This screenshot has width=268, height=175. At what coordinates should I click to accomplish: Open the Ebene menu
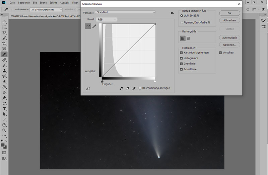point(43,3)
